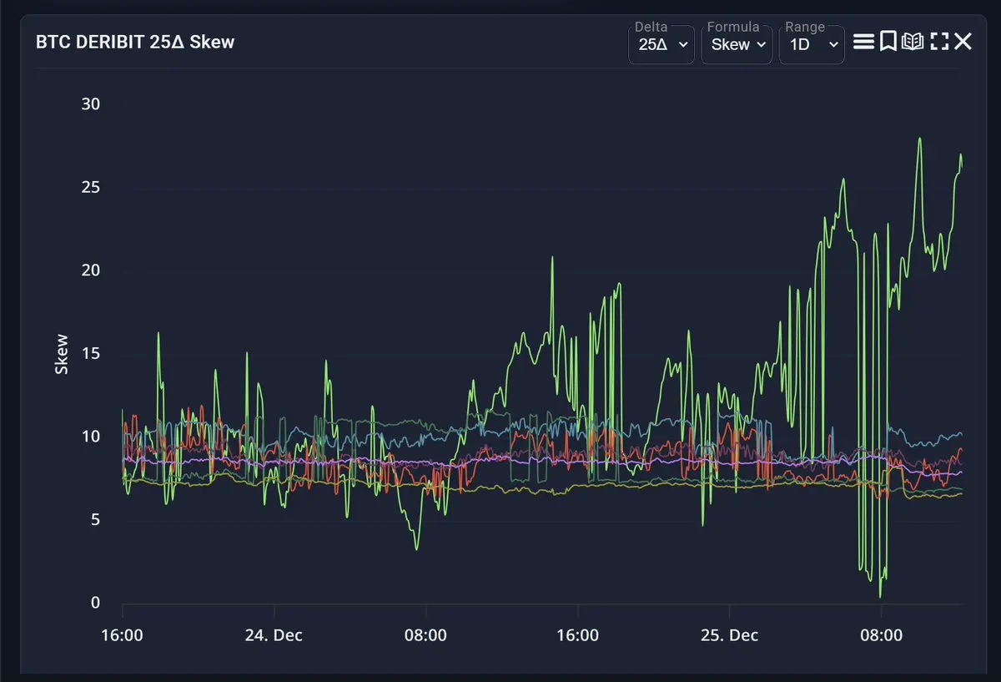Open the book documentation icon
The image size is (1001, 682).
(x=913, y=42)
